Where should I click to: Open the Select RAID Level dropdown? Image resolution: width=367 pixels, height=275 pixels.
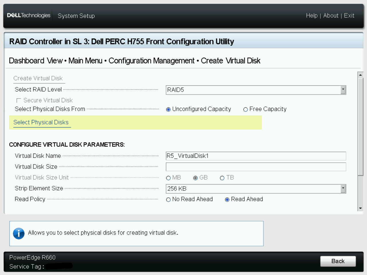click(256, 90)
